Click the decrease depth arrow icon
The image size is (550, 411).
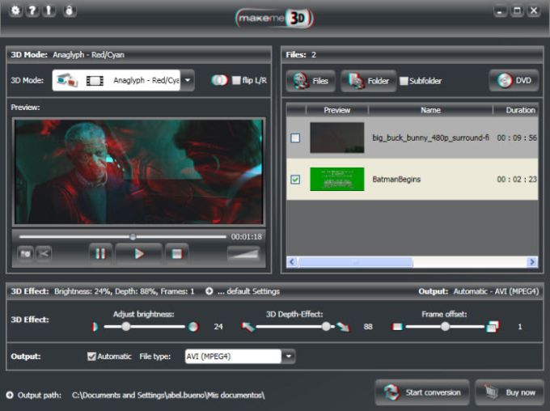(x=248, y=327)
